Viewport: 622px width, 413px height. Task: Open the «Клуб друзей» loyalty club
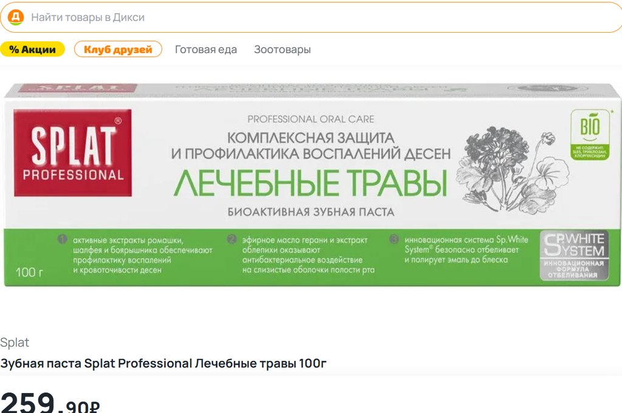(118, 50)
